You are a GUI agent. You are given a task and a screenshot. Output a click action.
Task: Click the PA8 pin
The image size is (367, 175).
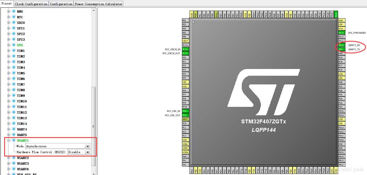[x=342, y=53]
